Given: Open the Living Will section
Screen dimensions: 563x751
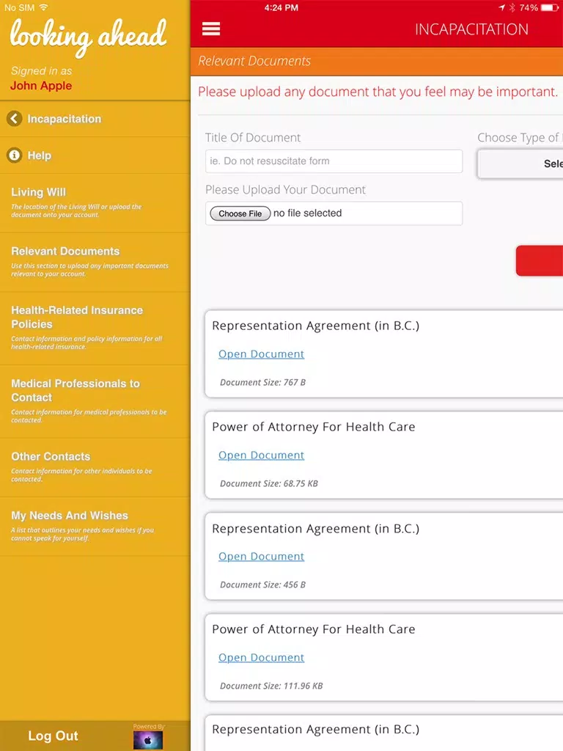Looking at the screenshot, I should click(95, 203).
